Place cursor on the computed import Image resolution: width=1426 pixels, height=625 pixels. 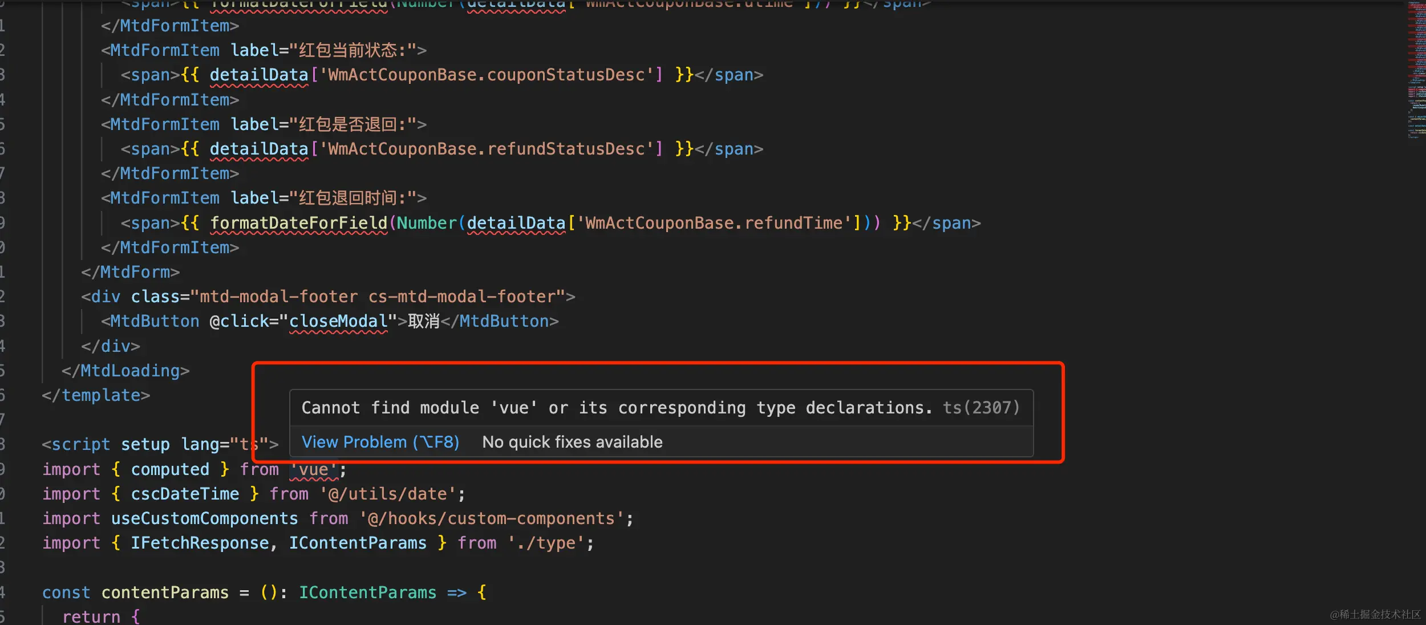pos(170,469)
